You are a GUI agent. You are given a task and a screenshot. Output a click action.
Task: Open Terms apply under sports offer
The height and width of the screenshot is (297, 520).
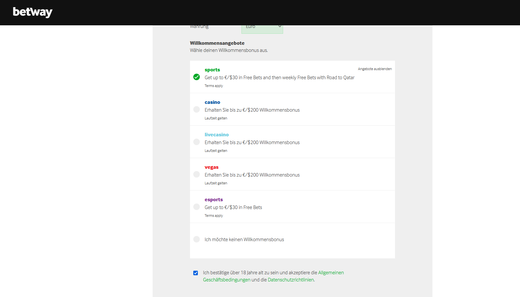(214, 86)
